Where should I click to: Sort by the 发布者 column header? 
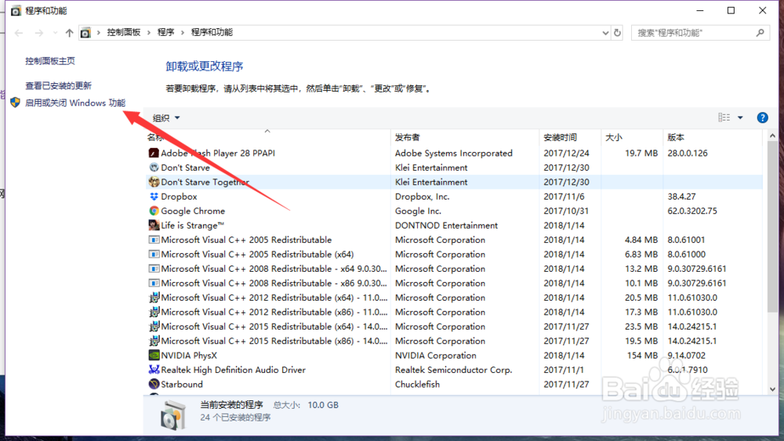465,137
